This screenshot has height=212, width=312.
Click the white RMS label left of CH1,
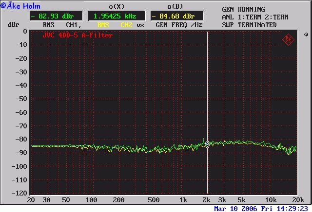pyautogui.click(x=48, y=25)
